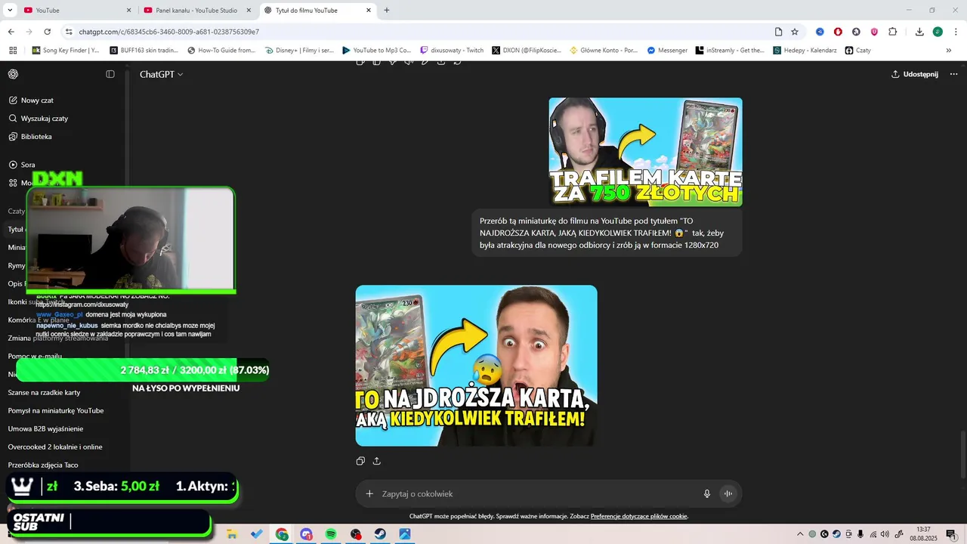Reload the ChatGPT page

47,32
